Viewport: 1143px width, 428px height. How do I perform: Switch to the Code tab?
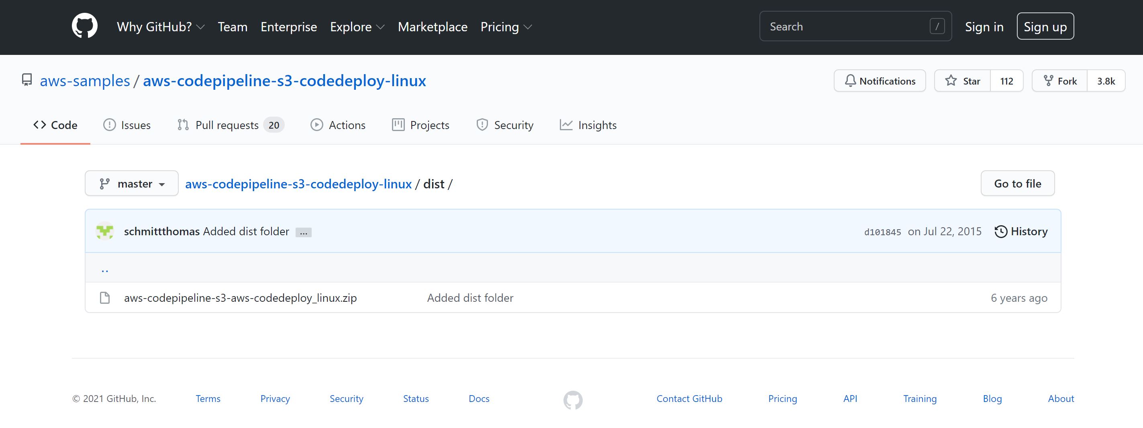point(55,125)
